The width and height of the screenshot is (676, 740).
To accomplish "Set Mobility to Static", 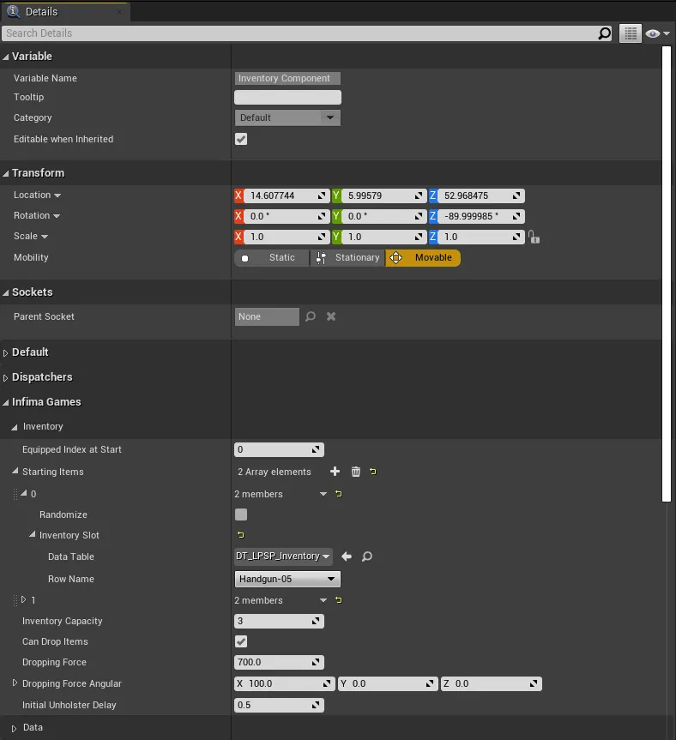I will coord(272,258).
